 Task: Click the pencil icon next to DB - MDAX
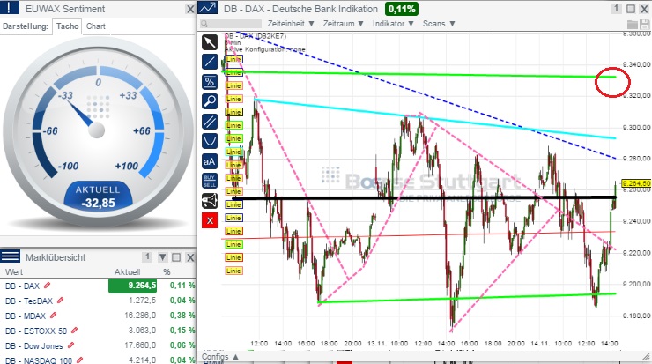coord(53,316)
